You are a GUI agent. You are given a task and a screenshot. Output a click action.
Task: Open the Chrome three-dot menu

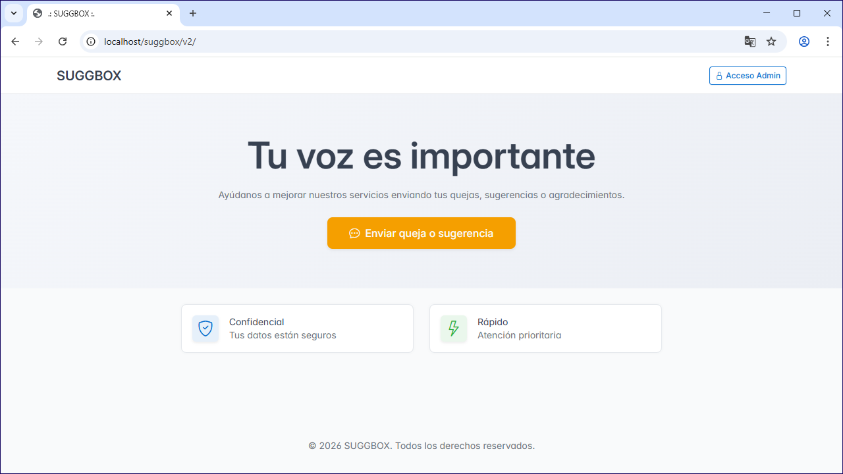pos(828,41)
